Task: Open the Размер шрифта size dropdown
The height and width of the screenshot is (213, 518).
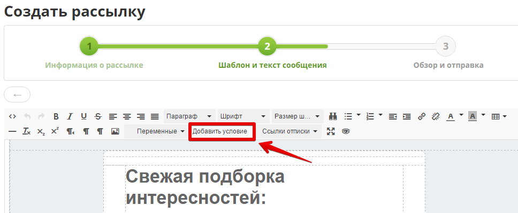Action: (298, 116)
